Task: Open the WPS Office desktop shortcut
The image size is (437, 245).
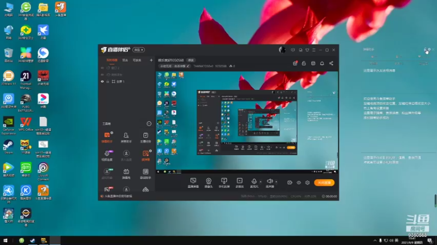Action: tap(26, 124)
